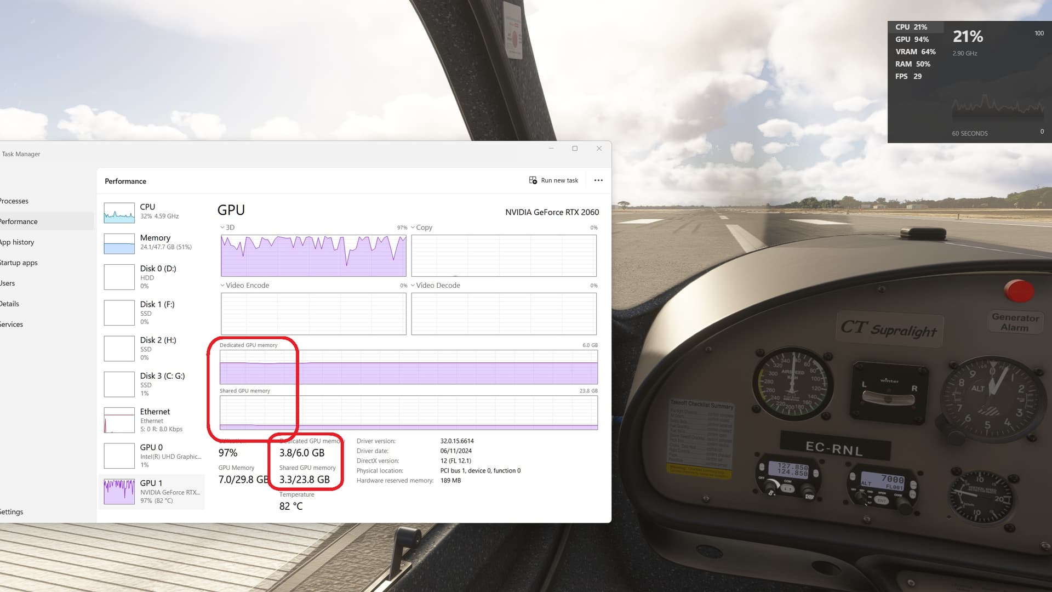Select the Memory usage thumbnail graph
Viewport: 1052px width, 592px height.
(119, 243)
